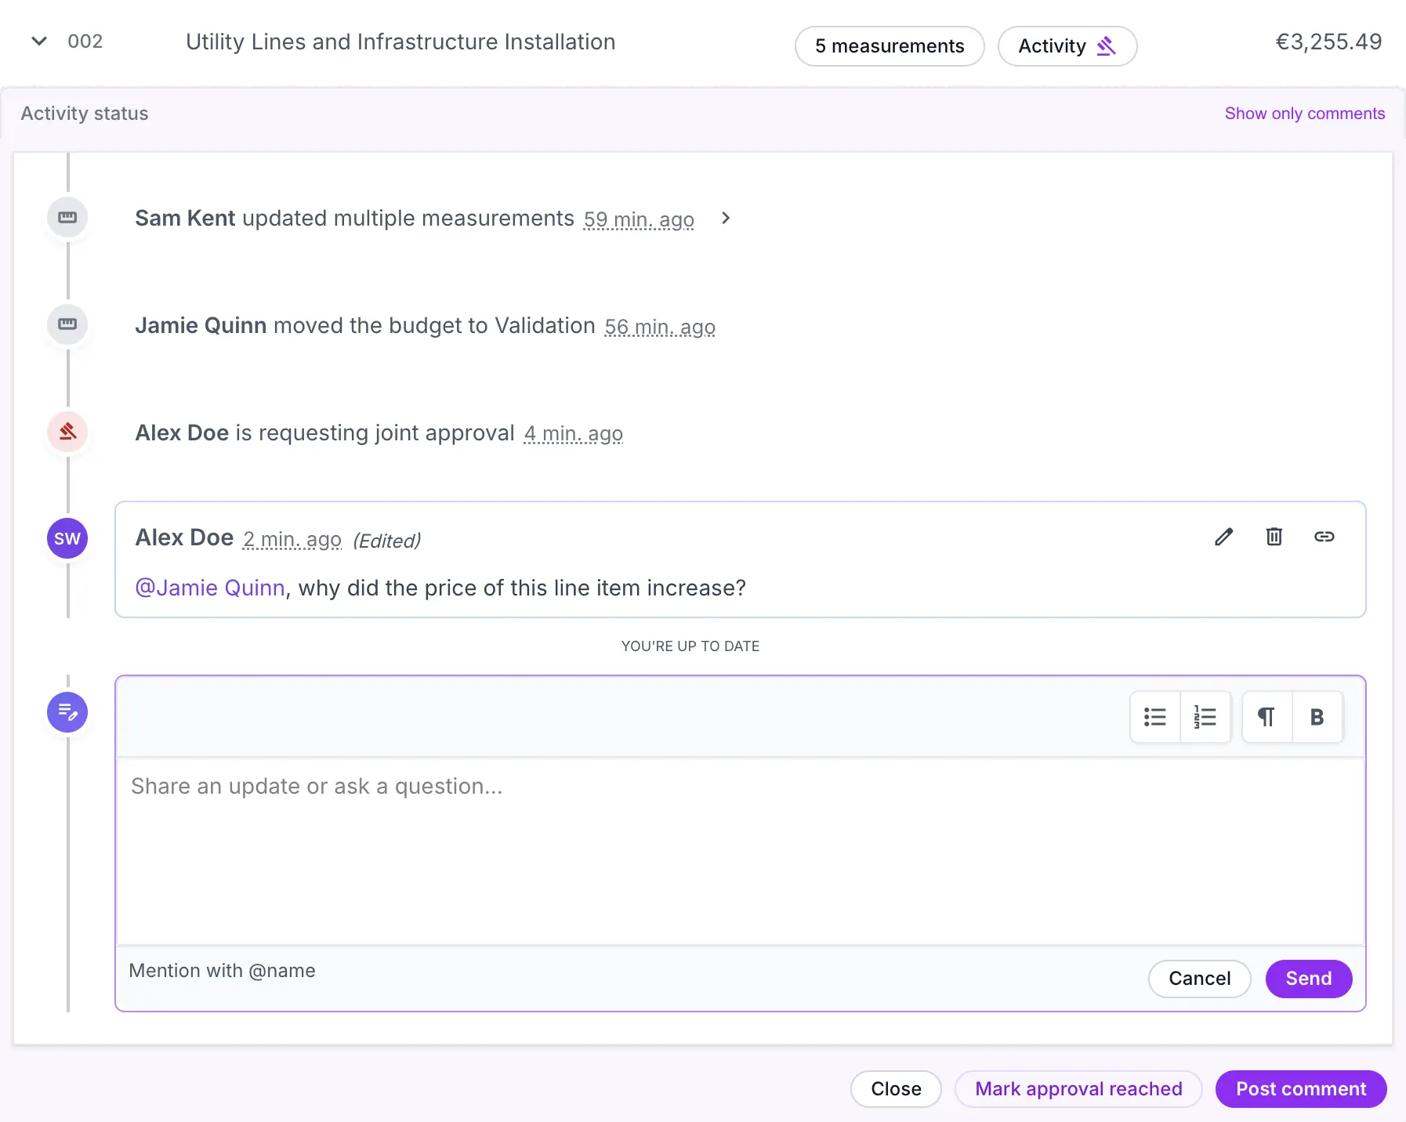
Task: Switch to the Activity tab
Action: pyautogui.click(x=1067, y=46)
